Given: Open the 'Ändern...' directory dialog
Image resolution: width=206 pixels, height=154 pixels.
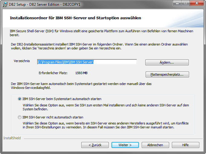Looking at the screenshot, I should 167,62.
